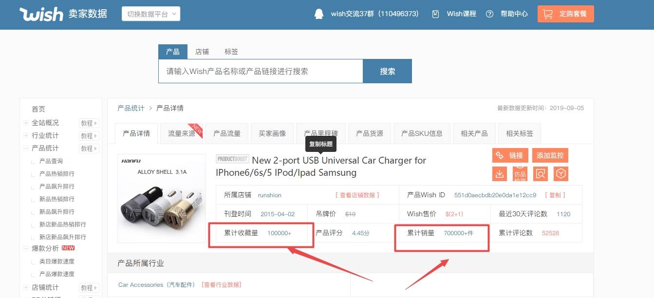The image size is (654, 298).
Task: Click the PRODUCTBOOST badge beside title
Action: point(232,159)
